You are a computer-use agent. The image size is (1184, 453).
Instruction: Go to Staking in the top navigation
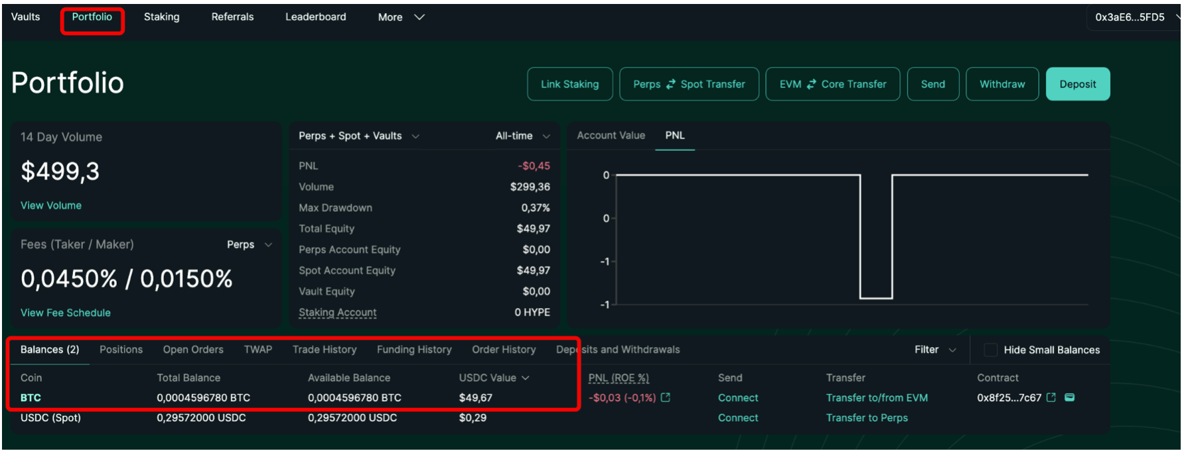tap(161, 17)
